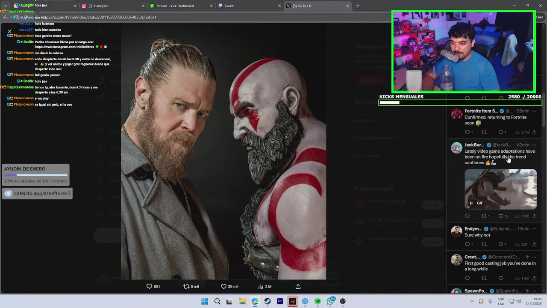547x308 pixels.
Task: Open Creet... profile name link
Action: click(x=473, y=257)
